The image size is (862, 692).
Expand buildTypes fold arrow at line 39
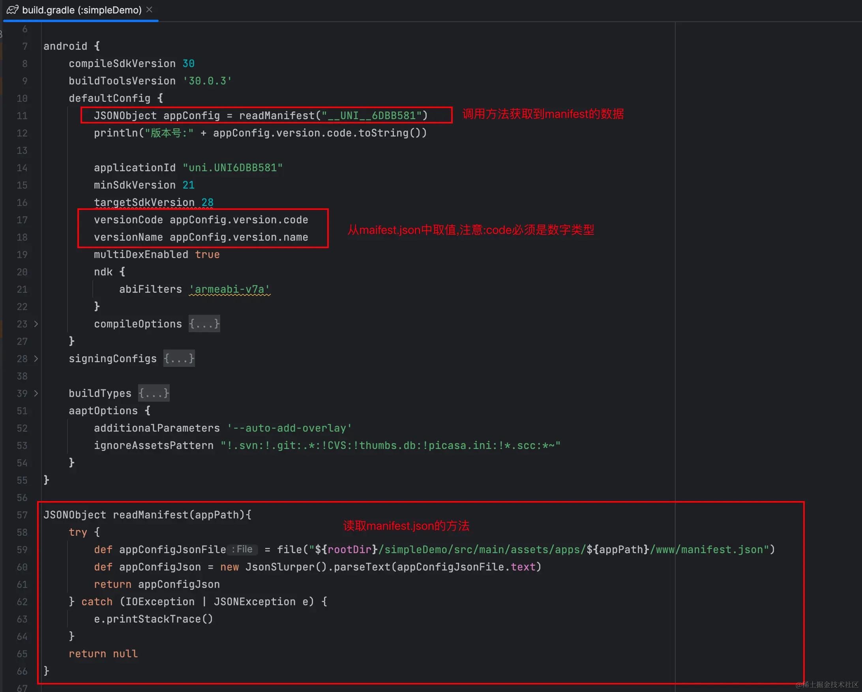[x=36, y=394]
